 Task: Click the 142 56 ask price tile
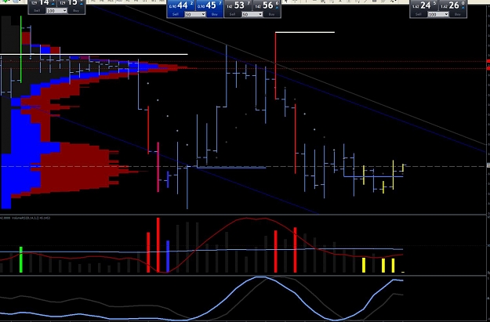pyautogui.click(x=266, y=5)
